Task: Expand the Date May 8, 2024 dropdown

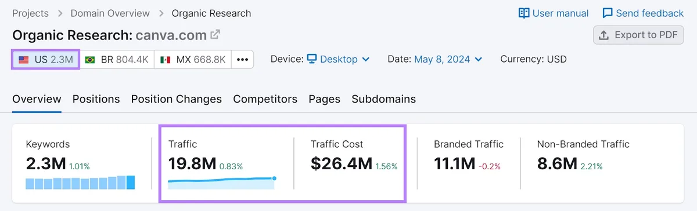Action: click(x=448, y=59)
